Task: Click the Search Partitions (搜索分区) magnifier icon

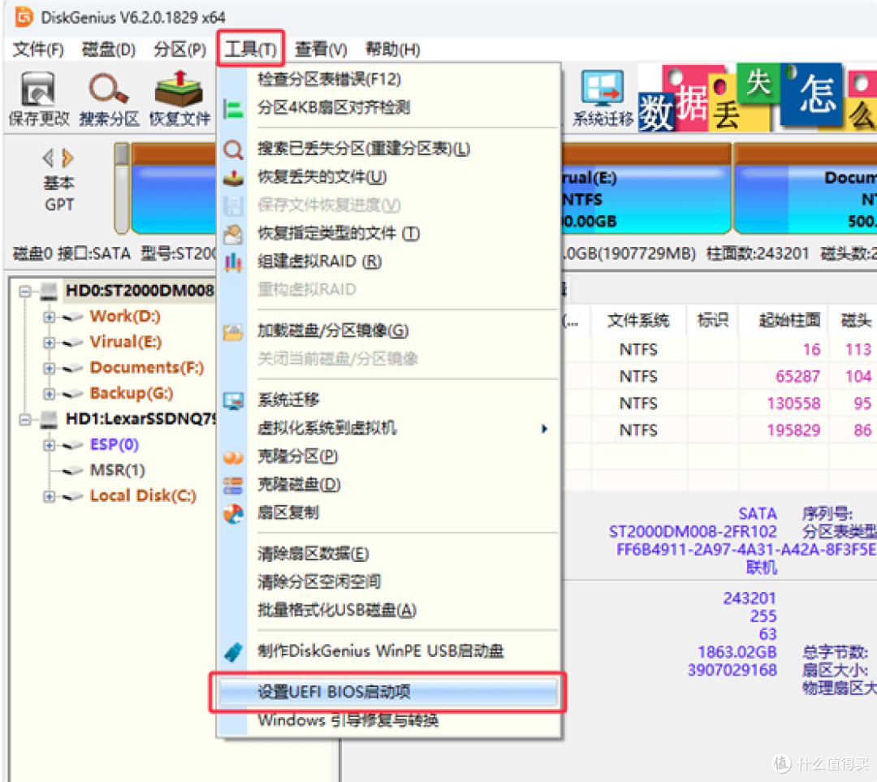Action: click(109, 89)
